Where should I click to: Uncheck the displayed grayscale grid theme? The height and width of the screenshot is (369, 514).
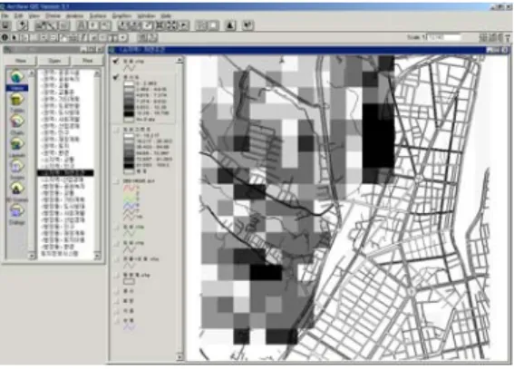click(x=116, y=77)
